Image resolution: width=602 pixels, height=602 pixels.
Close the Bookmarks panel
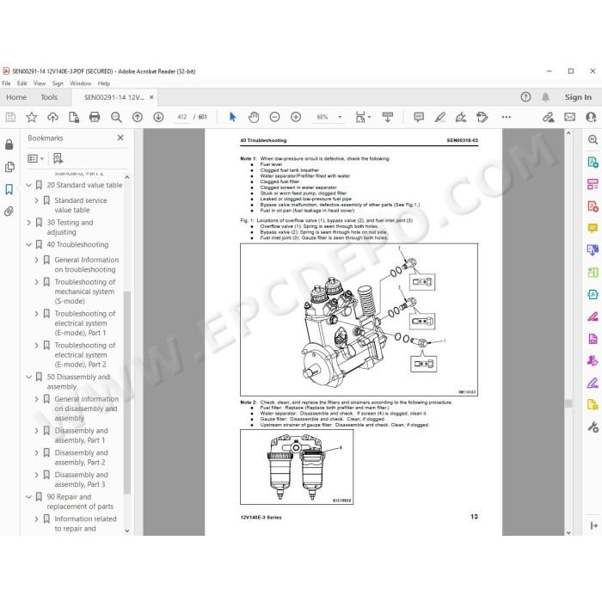pyautogui.click(x=120, y=138)
